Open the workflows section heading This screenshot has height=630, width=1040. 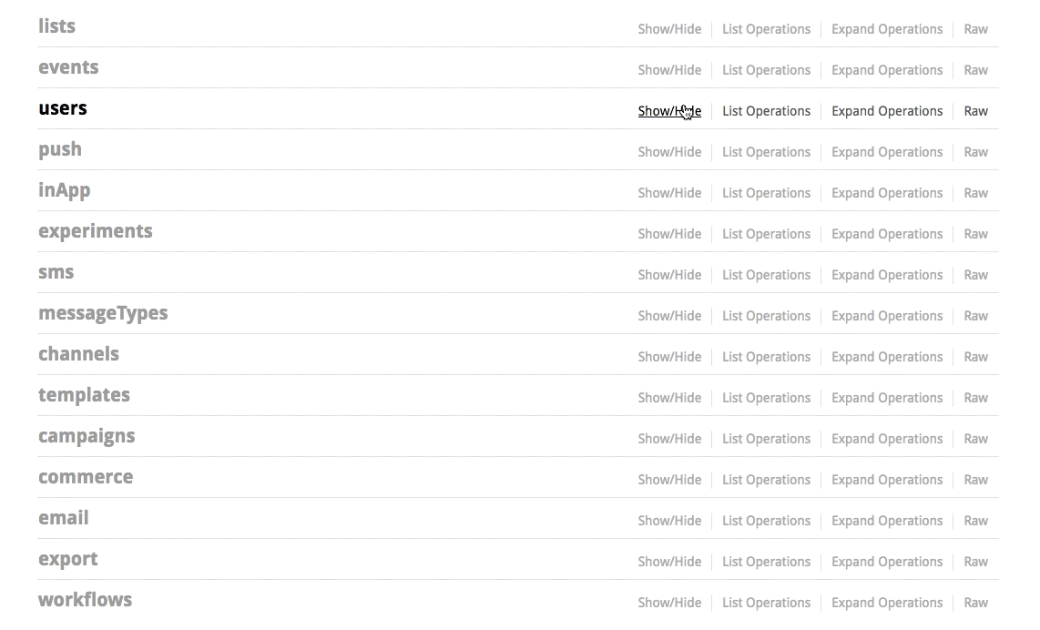point(86,600)
